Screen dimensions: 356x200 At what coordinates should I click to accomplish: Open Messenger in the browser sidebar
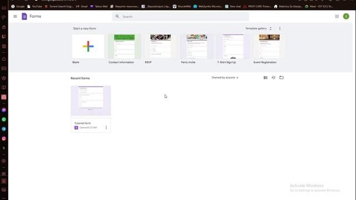coord(4,110)
